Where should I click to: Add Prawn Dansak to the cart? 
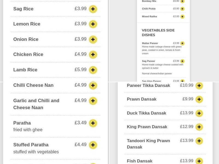pos(199,99)
